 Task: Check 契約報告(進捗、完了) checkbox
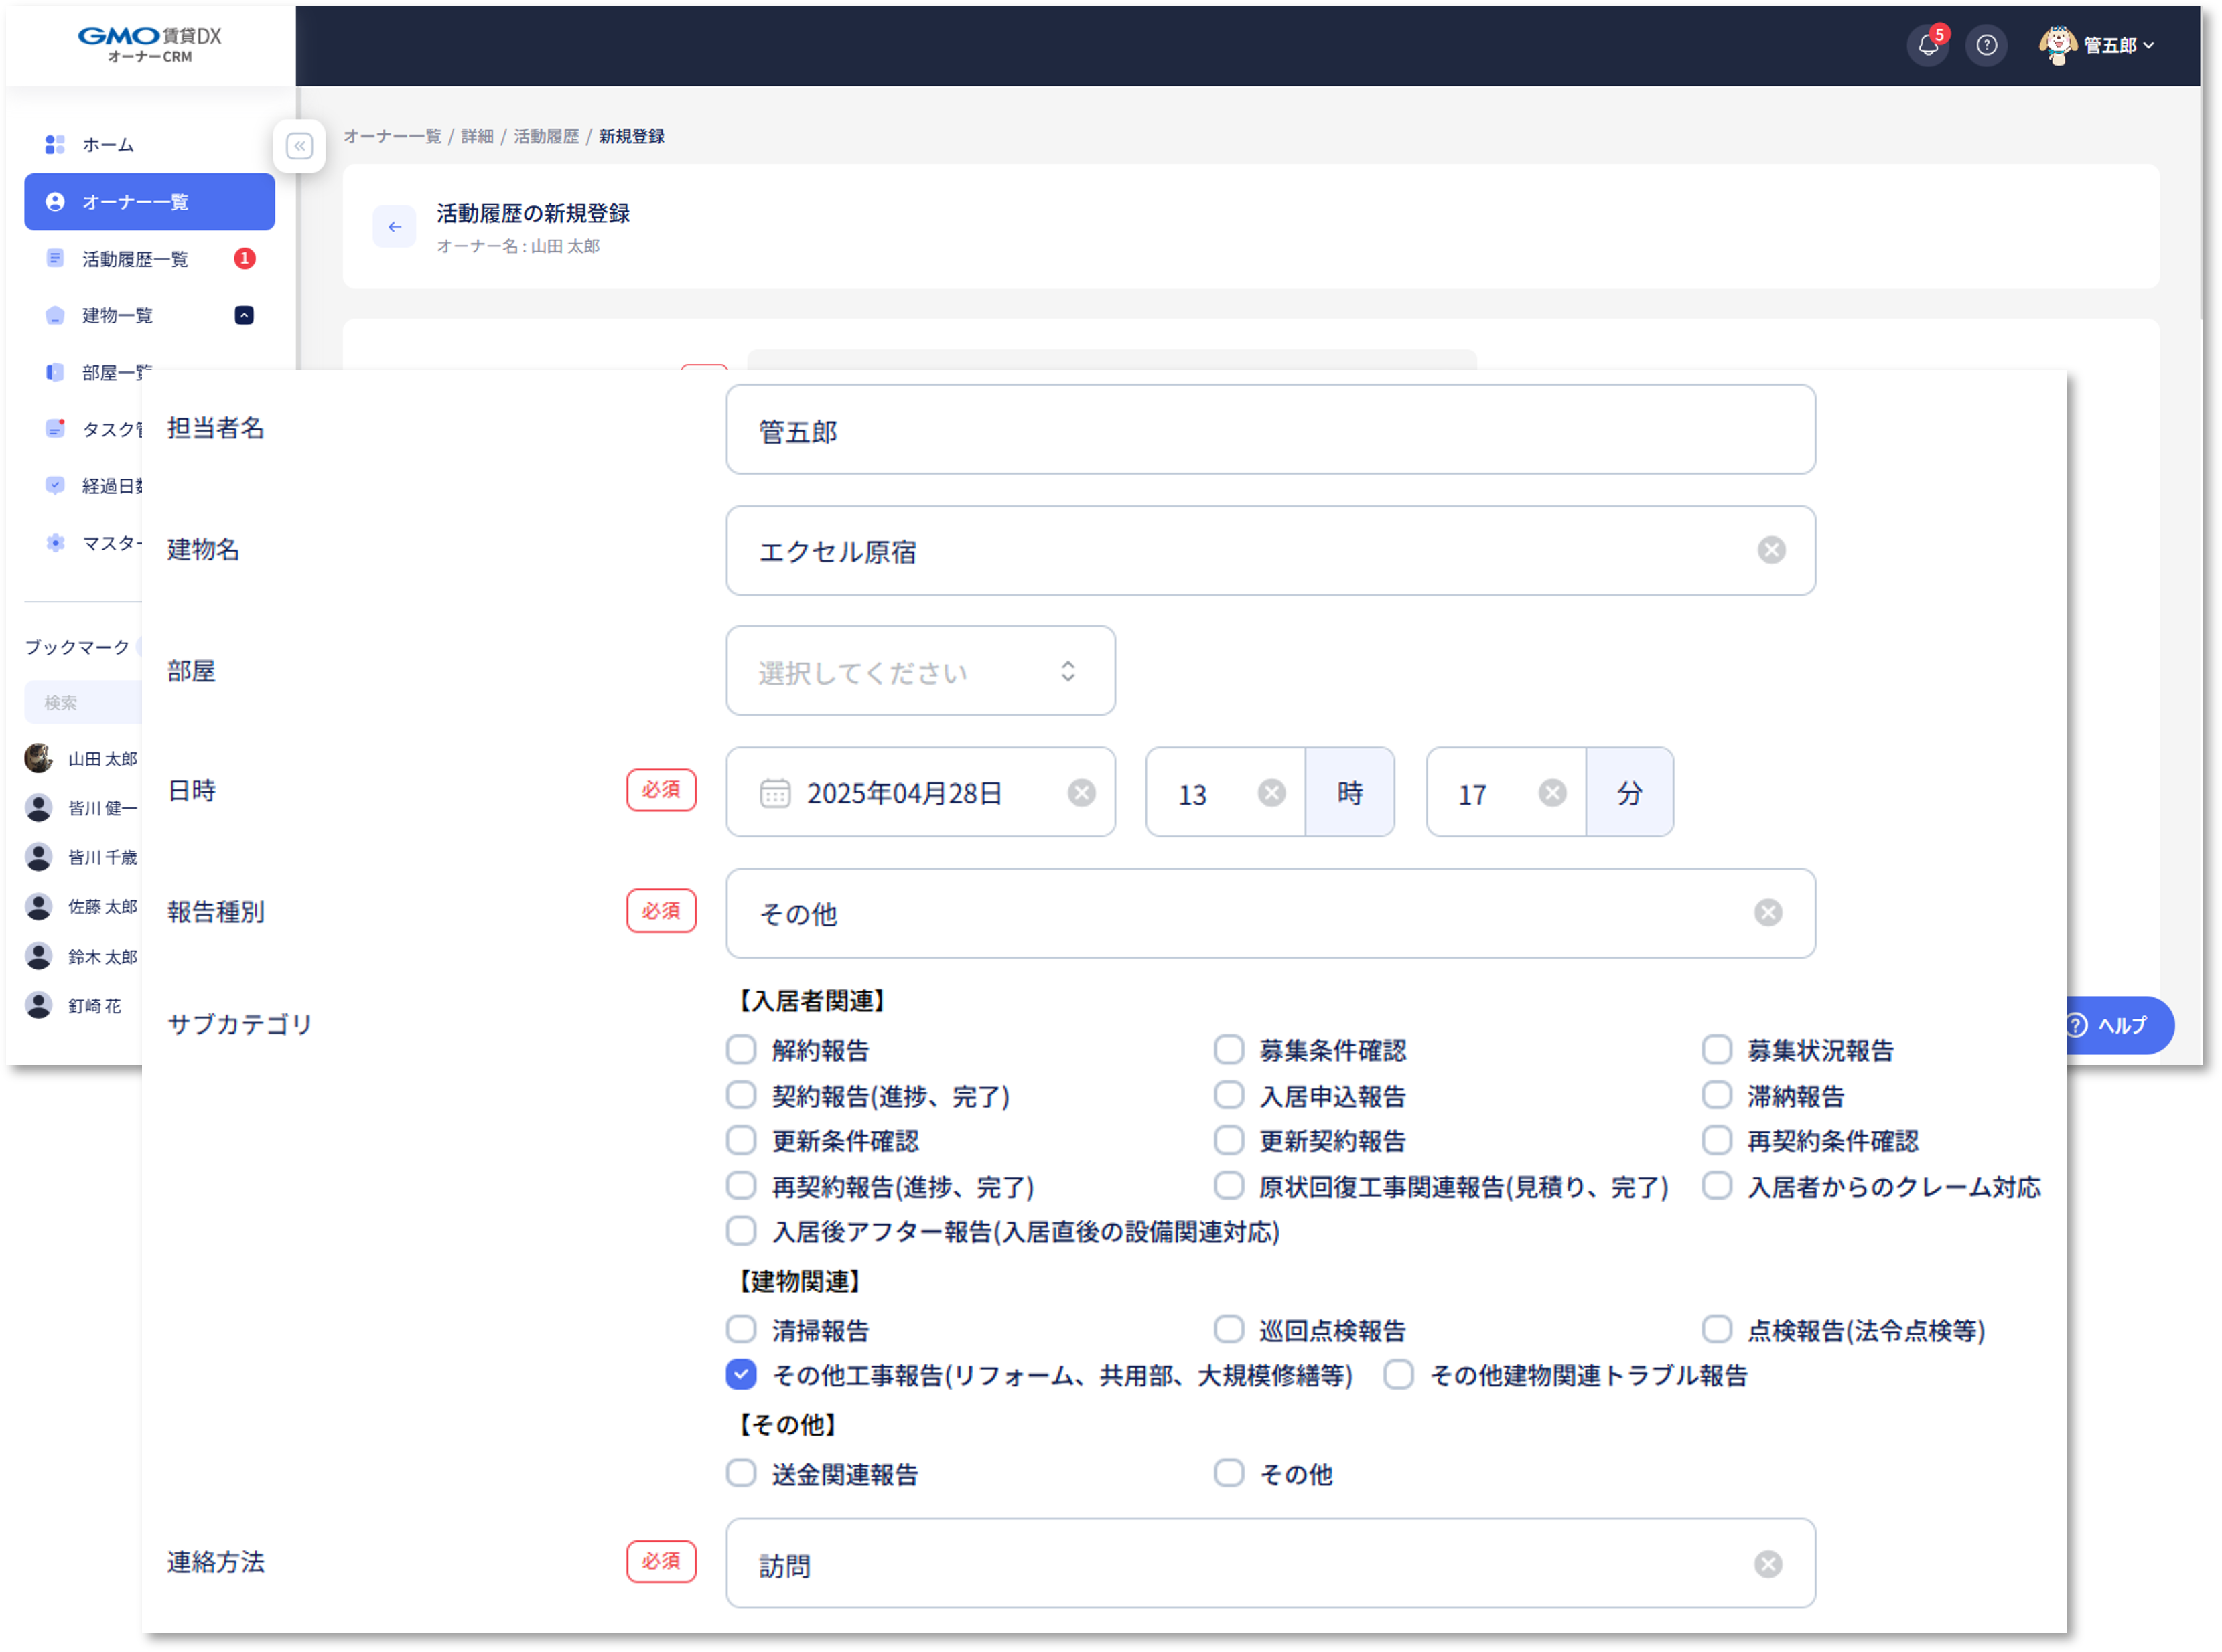(x=742, y=1096)
